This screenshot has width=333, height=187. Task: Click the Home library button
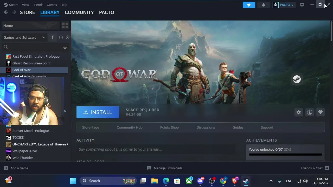[31, 25]
